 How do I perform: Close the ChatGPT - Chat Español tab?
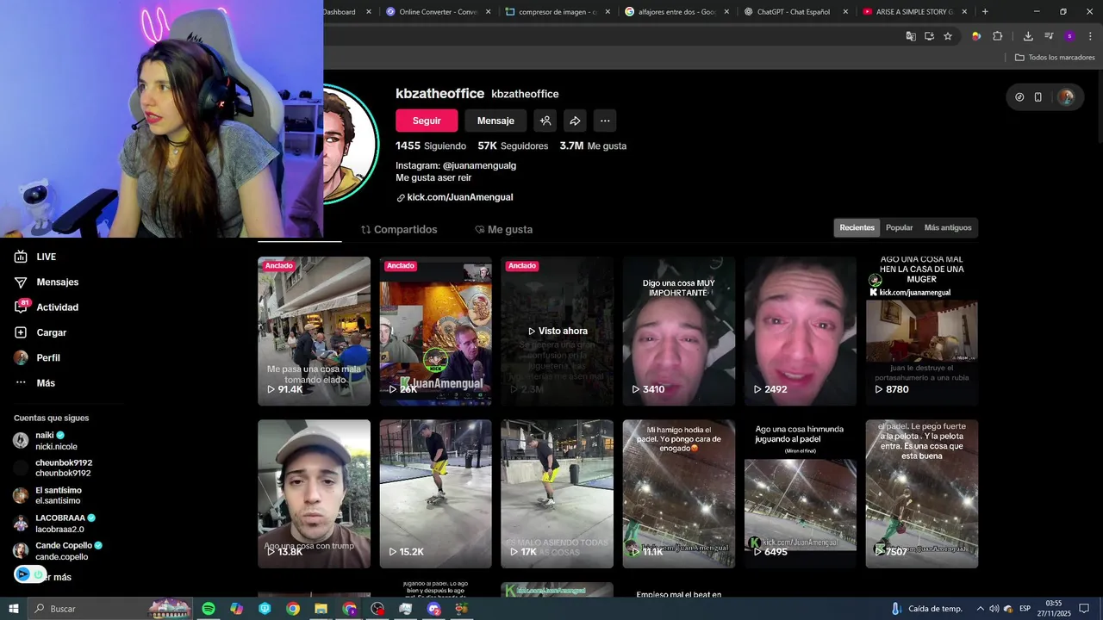tap(845, 12)
